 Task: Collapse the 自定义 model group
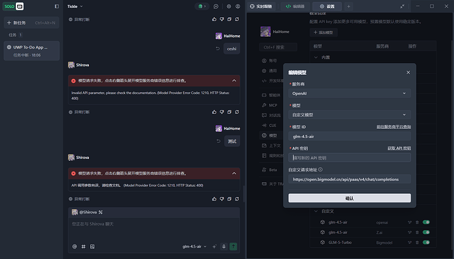316,211
